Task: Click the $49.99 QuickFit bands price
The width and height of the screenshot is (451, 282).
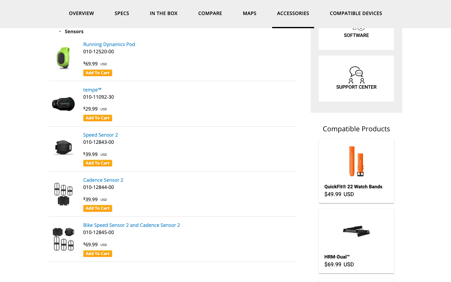Action: pyautogui.click(x=339, y=194)
